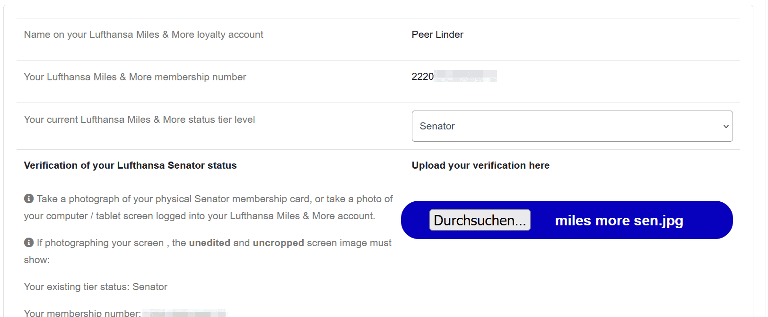Screen dimensions: 768x317
Task: Click heading "Upload your verification here"
Action: (480, 165)
